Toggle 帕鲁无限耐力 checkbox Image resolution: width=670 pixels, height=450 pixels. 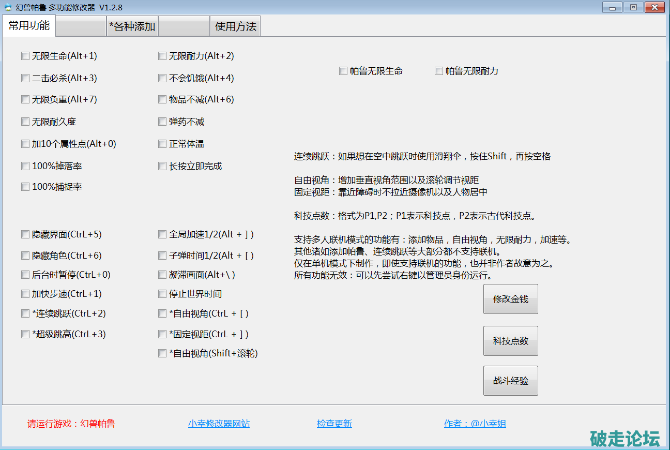[x=439, y=71]
